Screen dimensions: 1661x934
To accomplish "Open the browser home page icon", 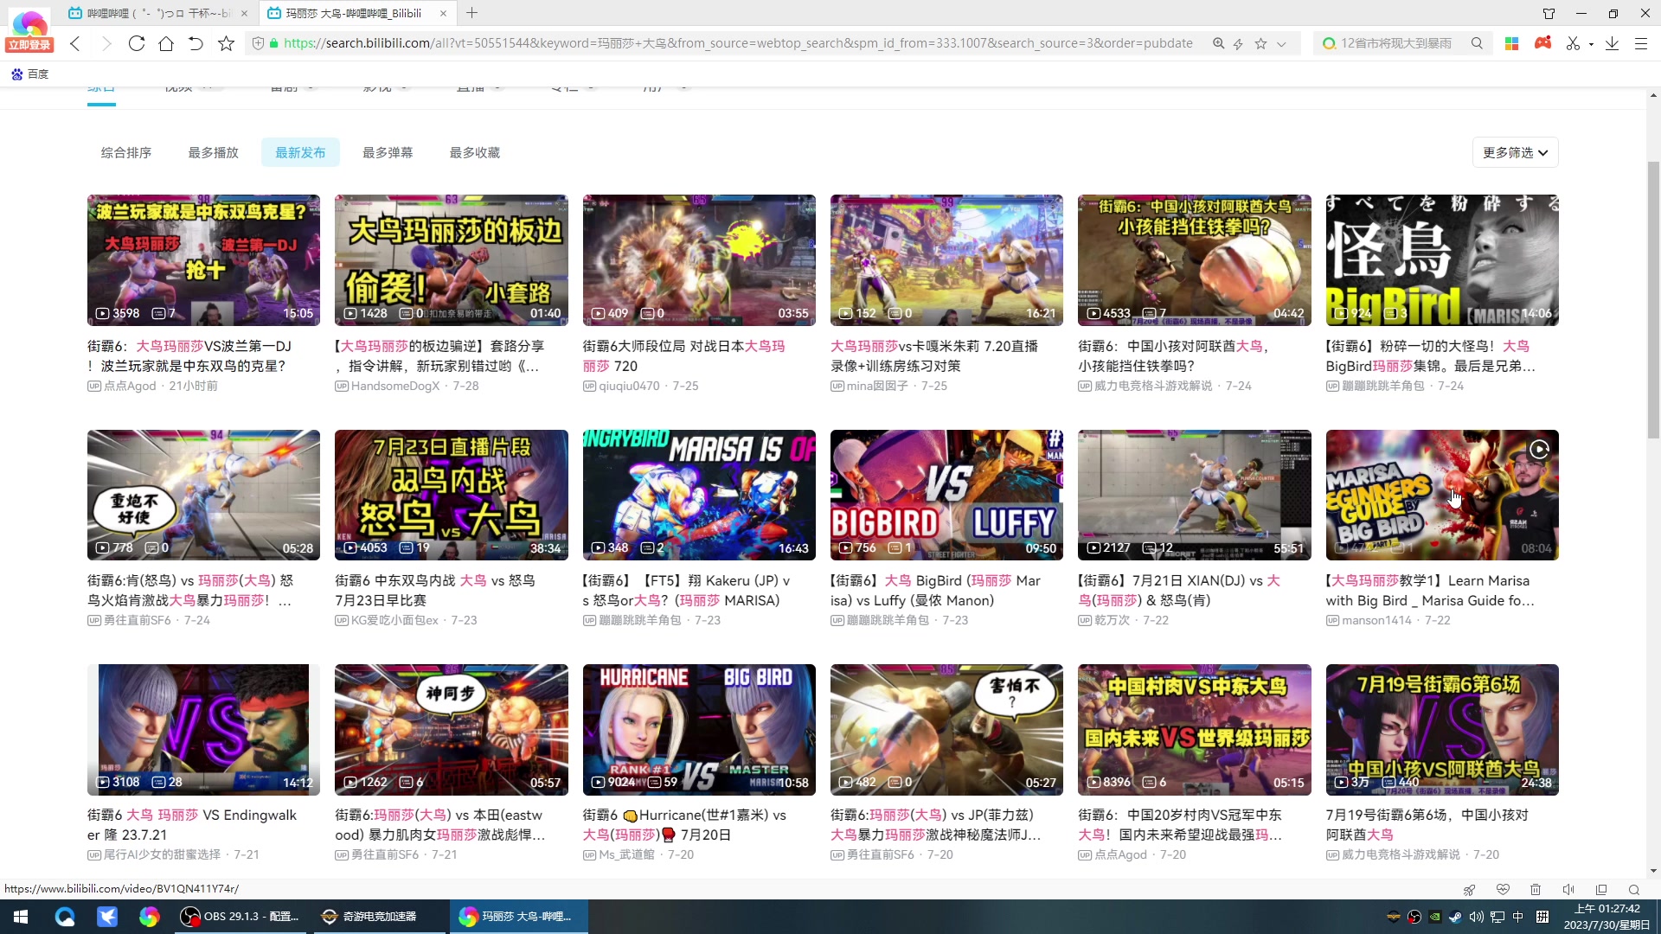I will [166, 43].
